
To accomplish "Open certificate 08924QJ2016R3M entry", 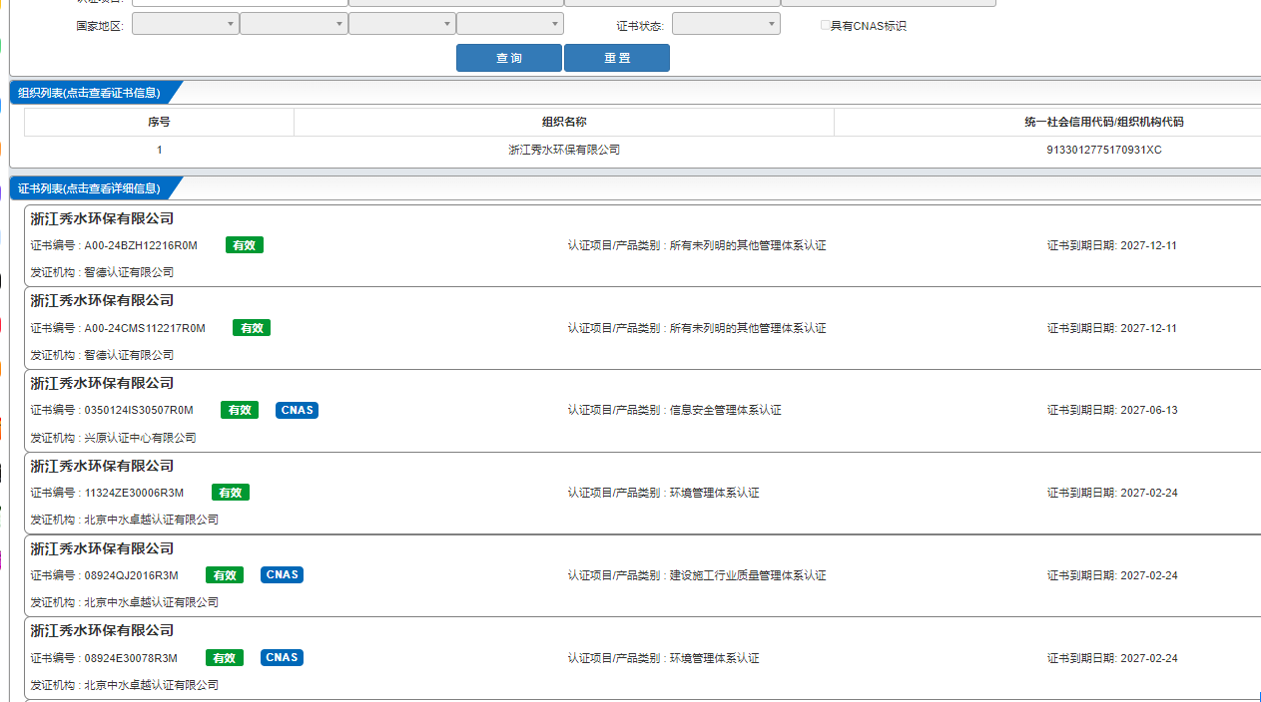I will (642, 575).
